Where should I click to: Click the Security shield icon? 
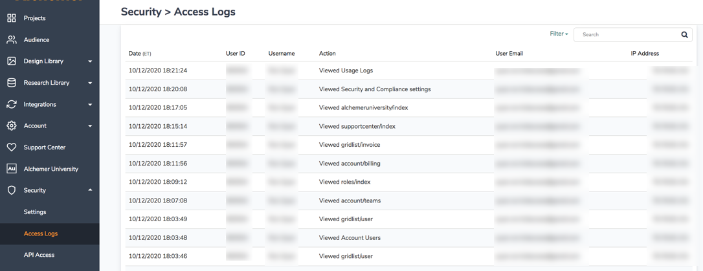click(x=12, y=190)
